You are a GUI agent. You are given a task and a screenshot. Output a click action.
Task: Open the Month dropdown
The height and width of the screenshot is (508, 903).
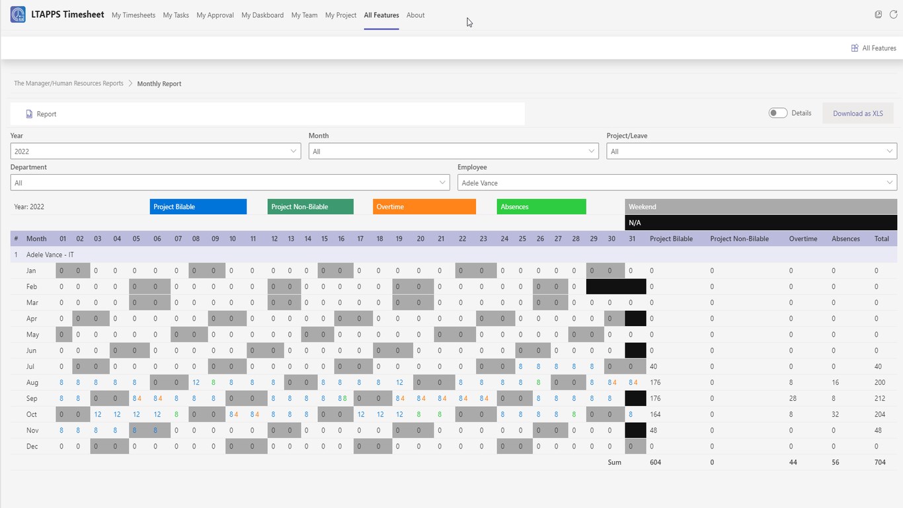click(453, 151)
